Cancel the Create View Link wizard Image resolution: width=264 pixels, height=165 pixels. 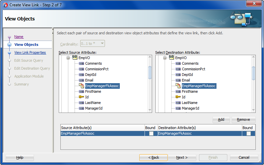point(244,157)
